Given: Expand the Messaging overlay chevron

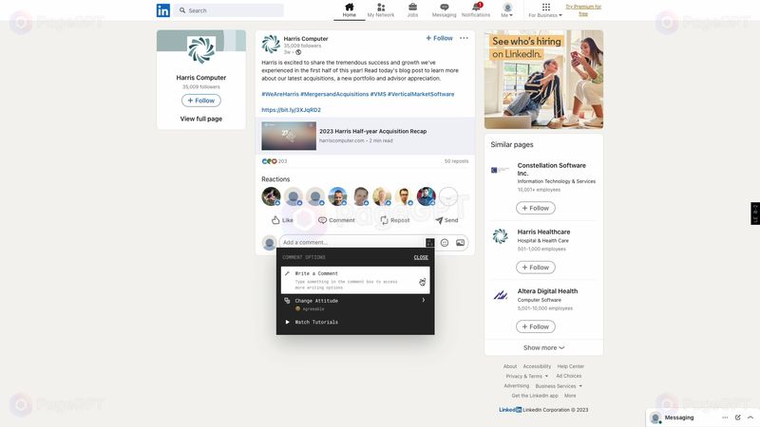Looking at the screenshot, I should click(x=750, y=418).
